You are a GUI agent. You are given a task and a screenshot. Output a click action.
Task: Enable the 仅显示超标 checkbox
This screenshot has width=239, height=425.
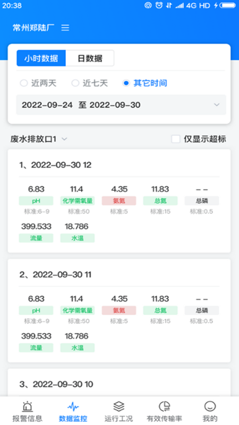coord(176,139)
